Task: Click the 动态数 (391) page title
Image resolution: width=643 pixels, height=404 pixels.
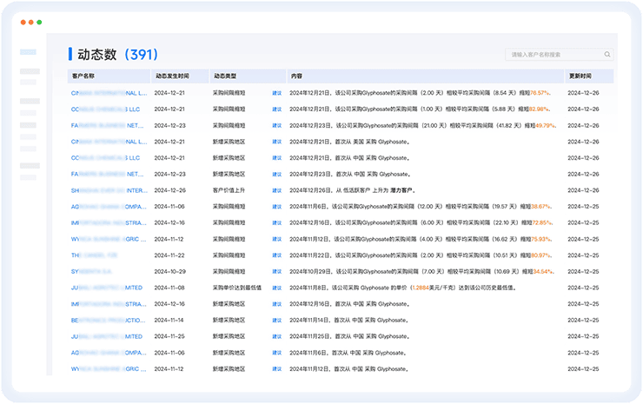Action: pos(119,55)
